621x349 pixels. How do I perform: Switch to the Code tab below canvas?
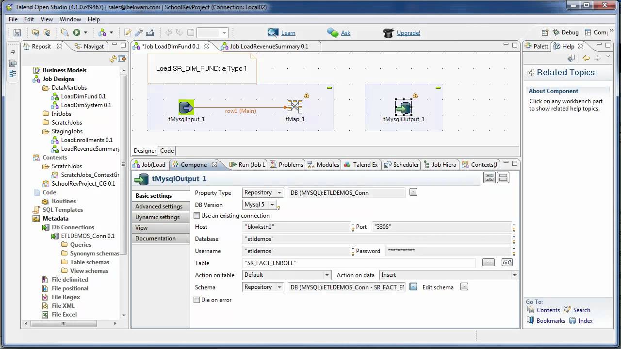click(x=167, y=151)
